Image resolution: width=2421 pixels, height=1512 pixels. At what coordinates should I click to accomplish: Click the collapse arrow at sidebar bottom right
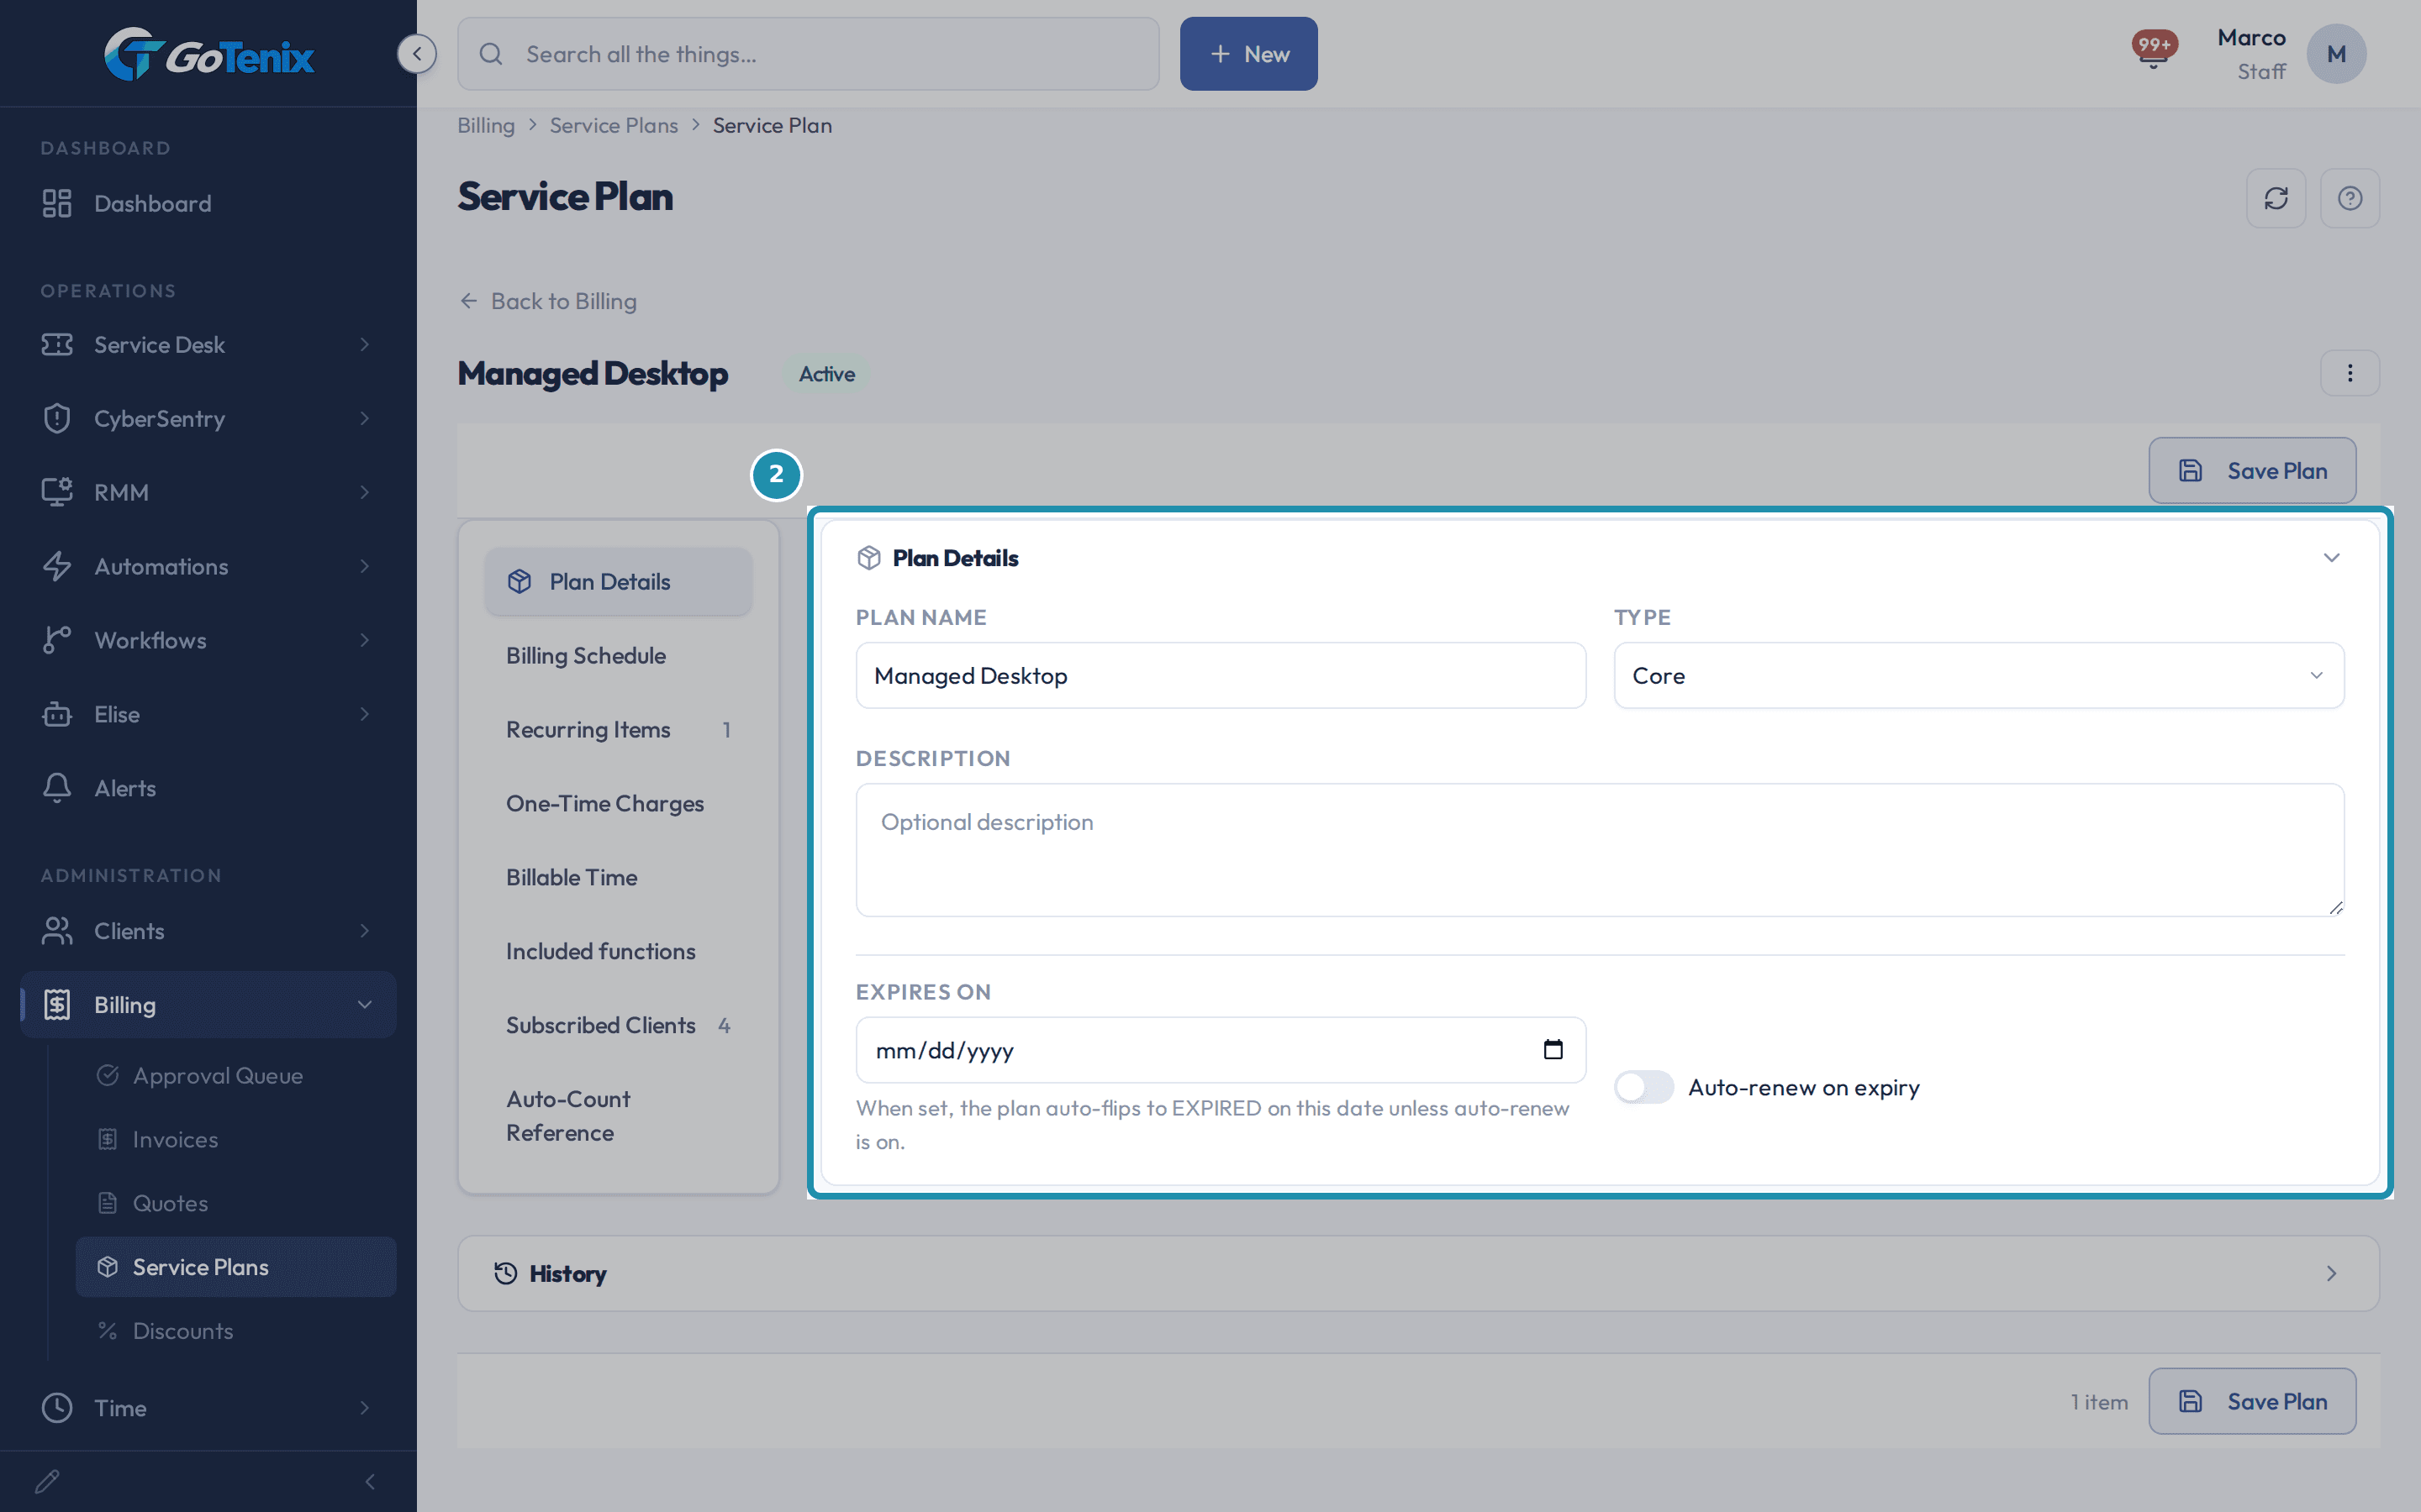point(370,1481)
